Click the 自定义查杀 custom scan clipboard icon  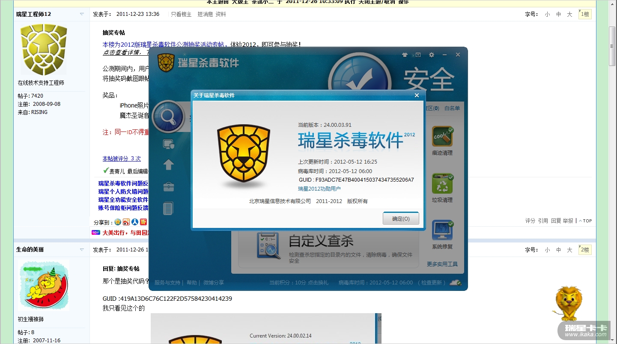268,245
